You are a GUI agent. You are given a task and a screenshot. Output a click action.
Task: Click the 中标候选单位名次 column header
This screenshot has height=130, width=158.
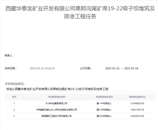pos(104,97)
